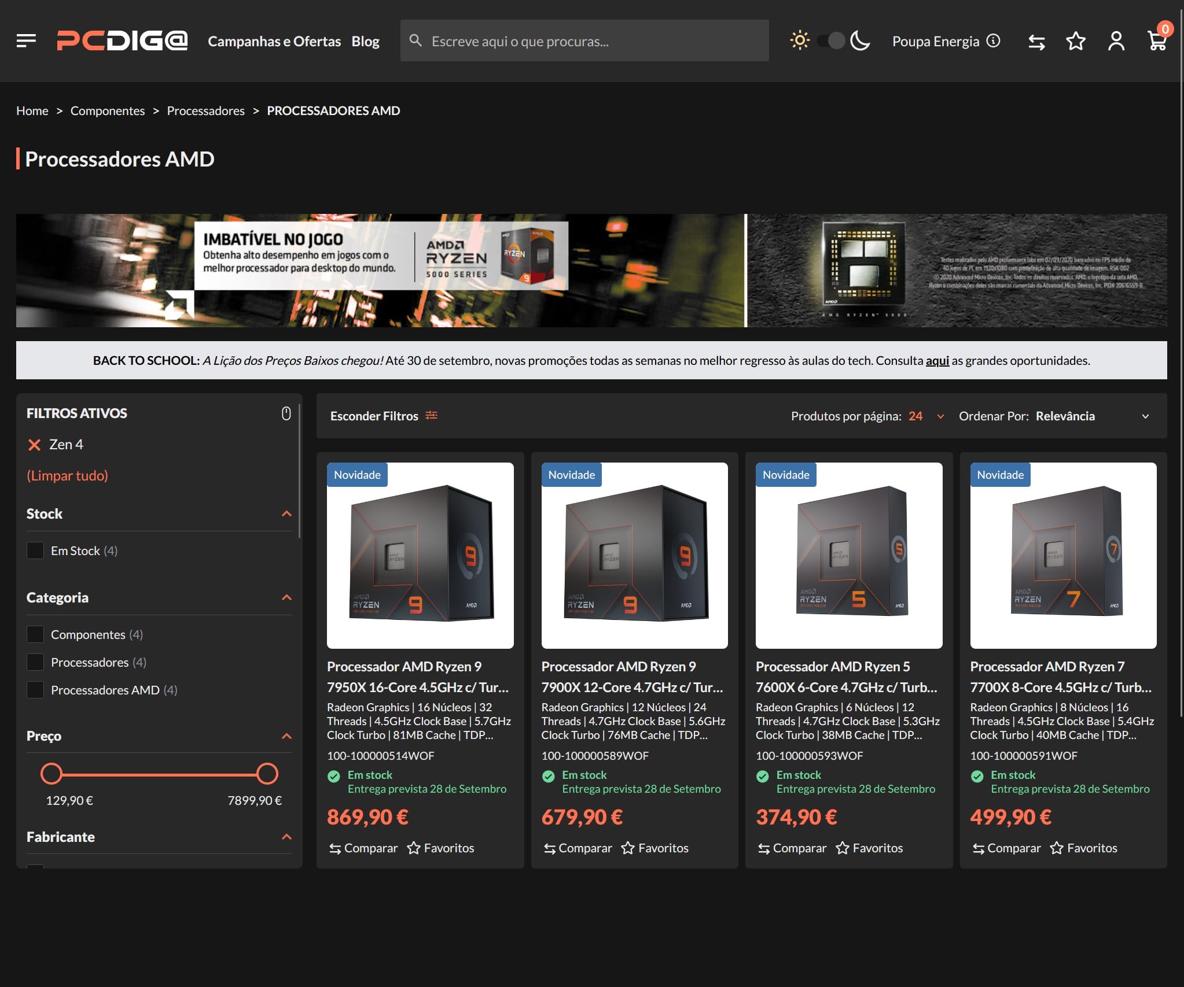
Task: Add Ryzen 9 7950X to Favoritos
Action: [440, 848]
